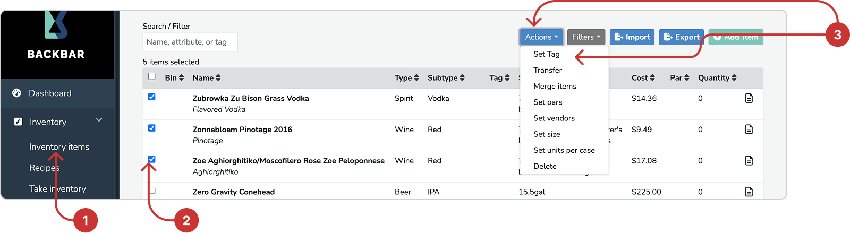
Task: Sort table by Par column
Action: click(679, 78)
